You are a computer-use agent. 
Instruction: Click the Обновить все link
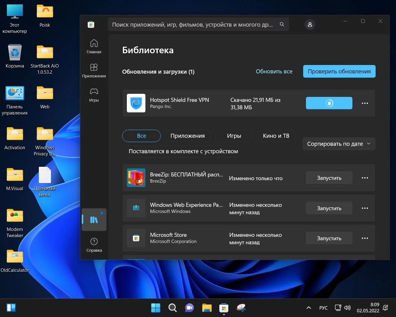pos(274,72)
